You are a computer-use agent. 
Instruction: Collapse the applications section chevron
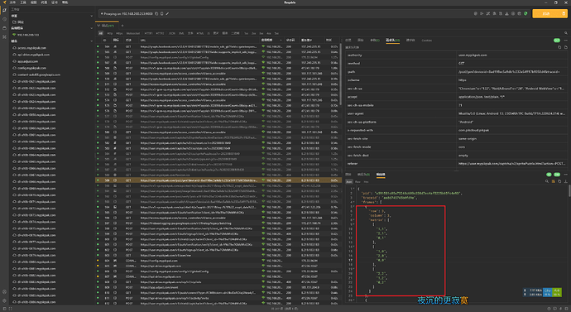tap(91, 28)
